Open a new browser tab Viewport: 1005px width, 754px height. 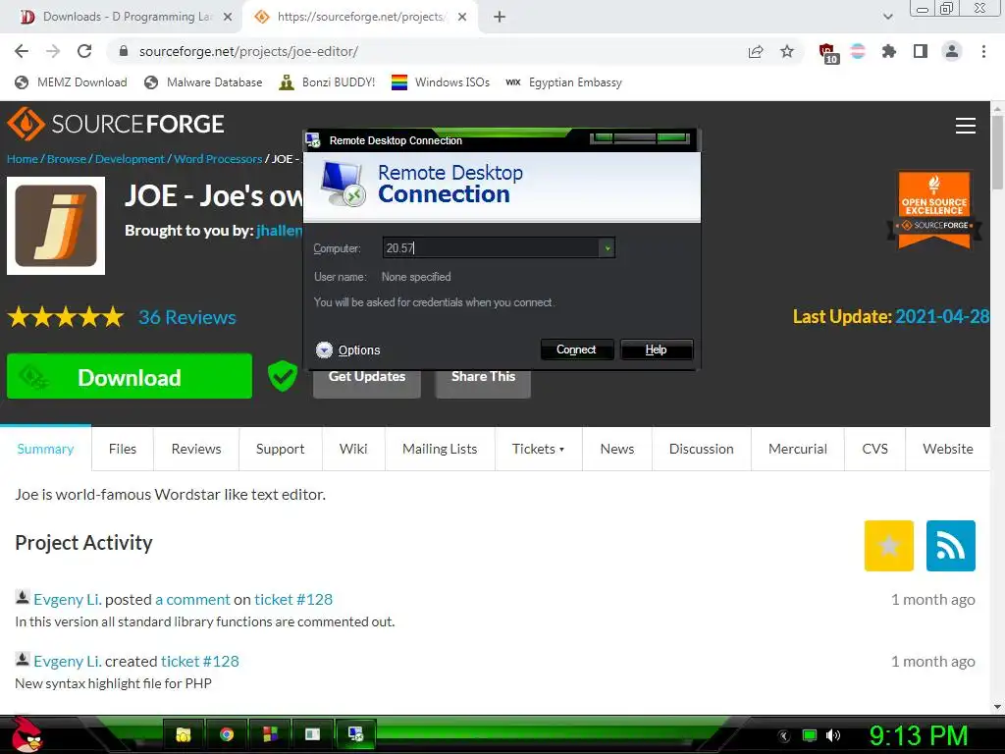(x=500, y=17)
